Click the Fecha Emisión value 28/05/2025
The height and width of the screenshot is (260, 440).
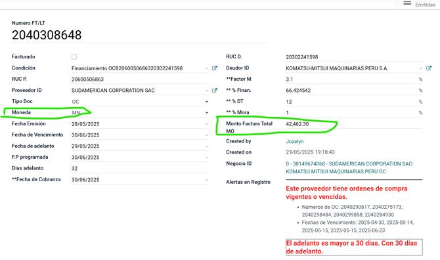[x=85, y=124]
